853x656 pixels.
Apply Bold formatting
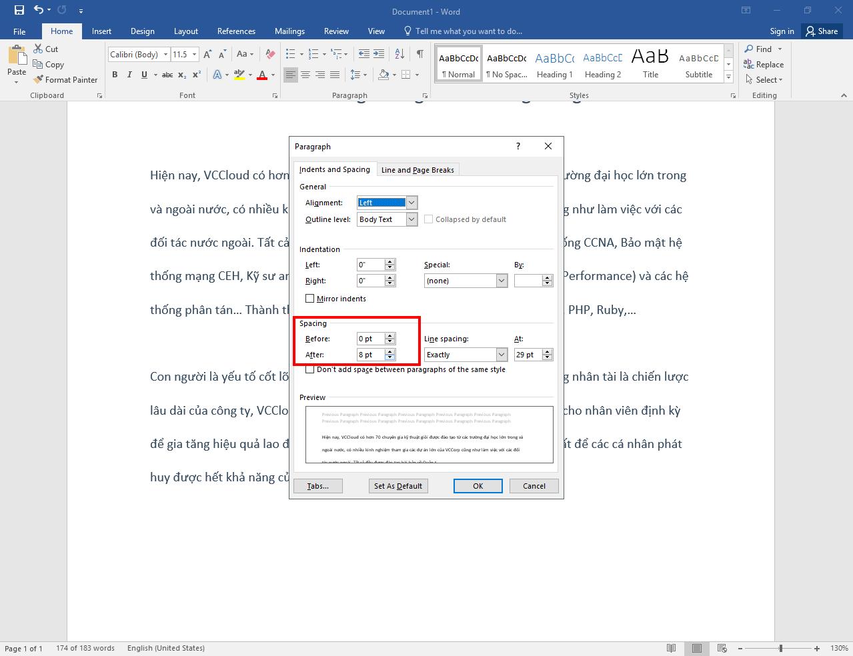(x=115, y=75)
